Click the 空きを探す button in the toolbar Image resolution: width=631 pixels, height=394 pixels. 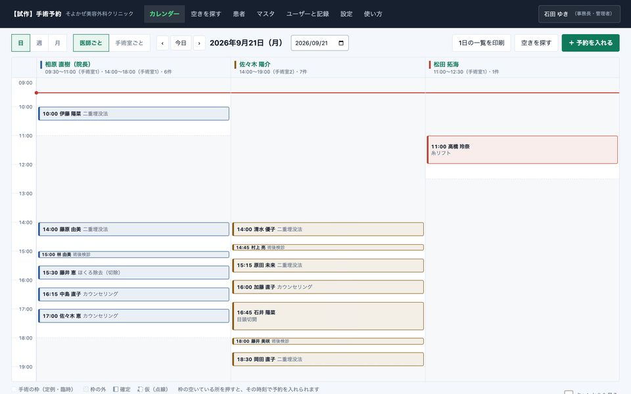tap(536, 43)
